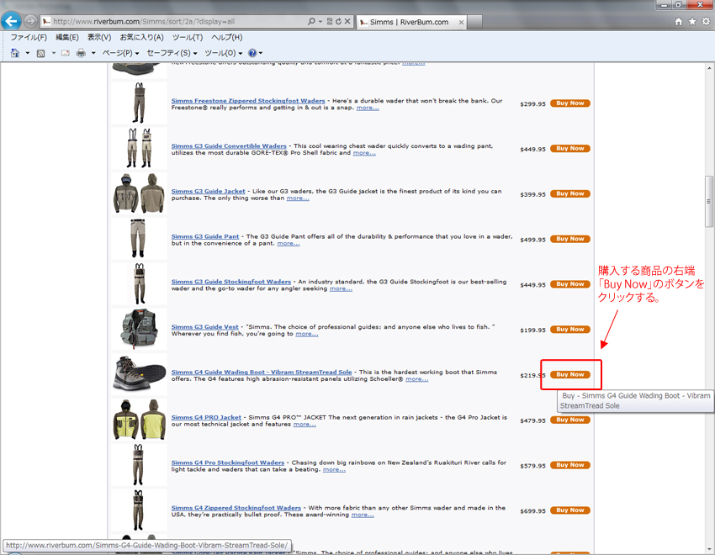Open Simms G4 Pro Stockingfoot Waders link
This screenshot has height=555, width=715.
click(x=228, y=462)
